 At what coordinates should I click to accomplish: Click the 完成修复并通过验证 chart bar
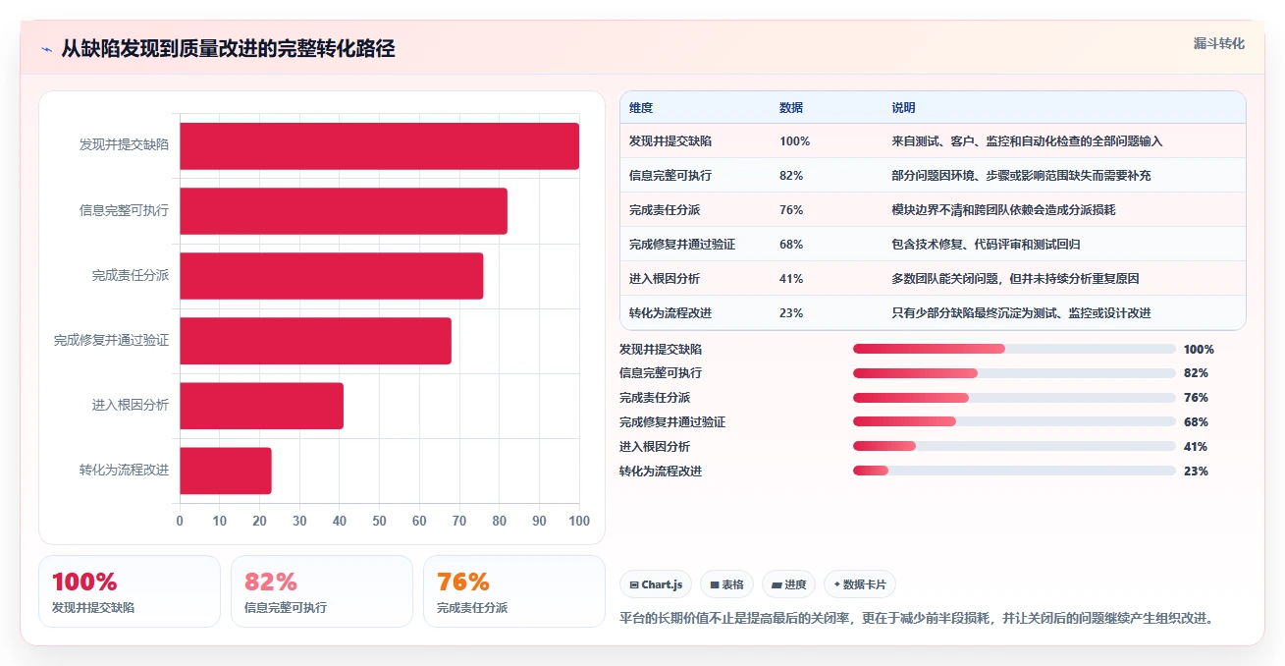pos(315,341)
